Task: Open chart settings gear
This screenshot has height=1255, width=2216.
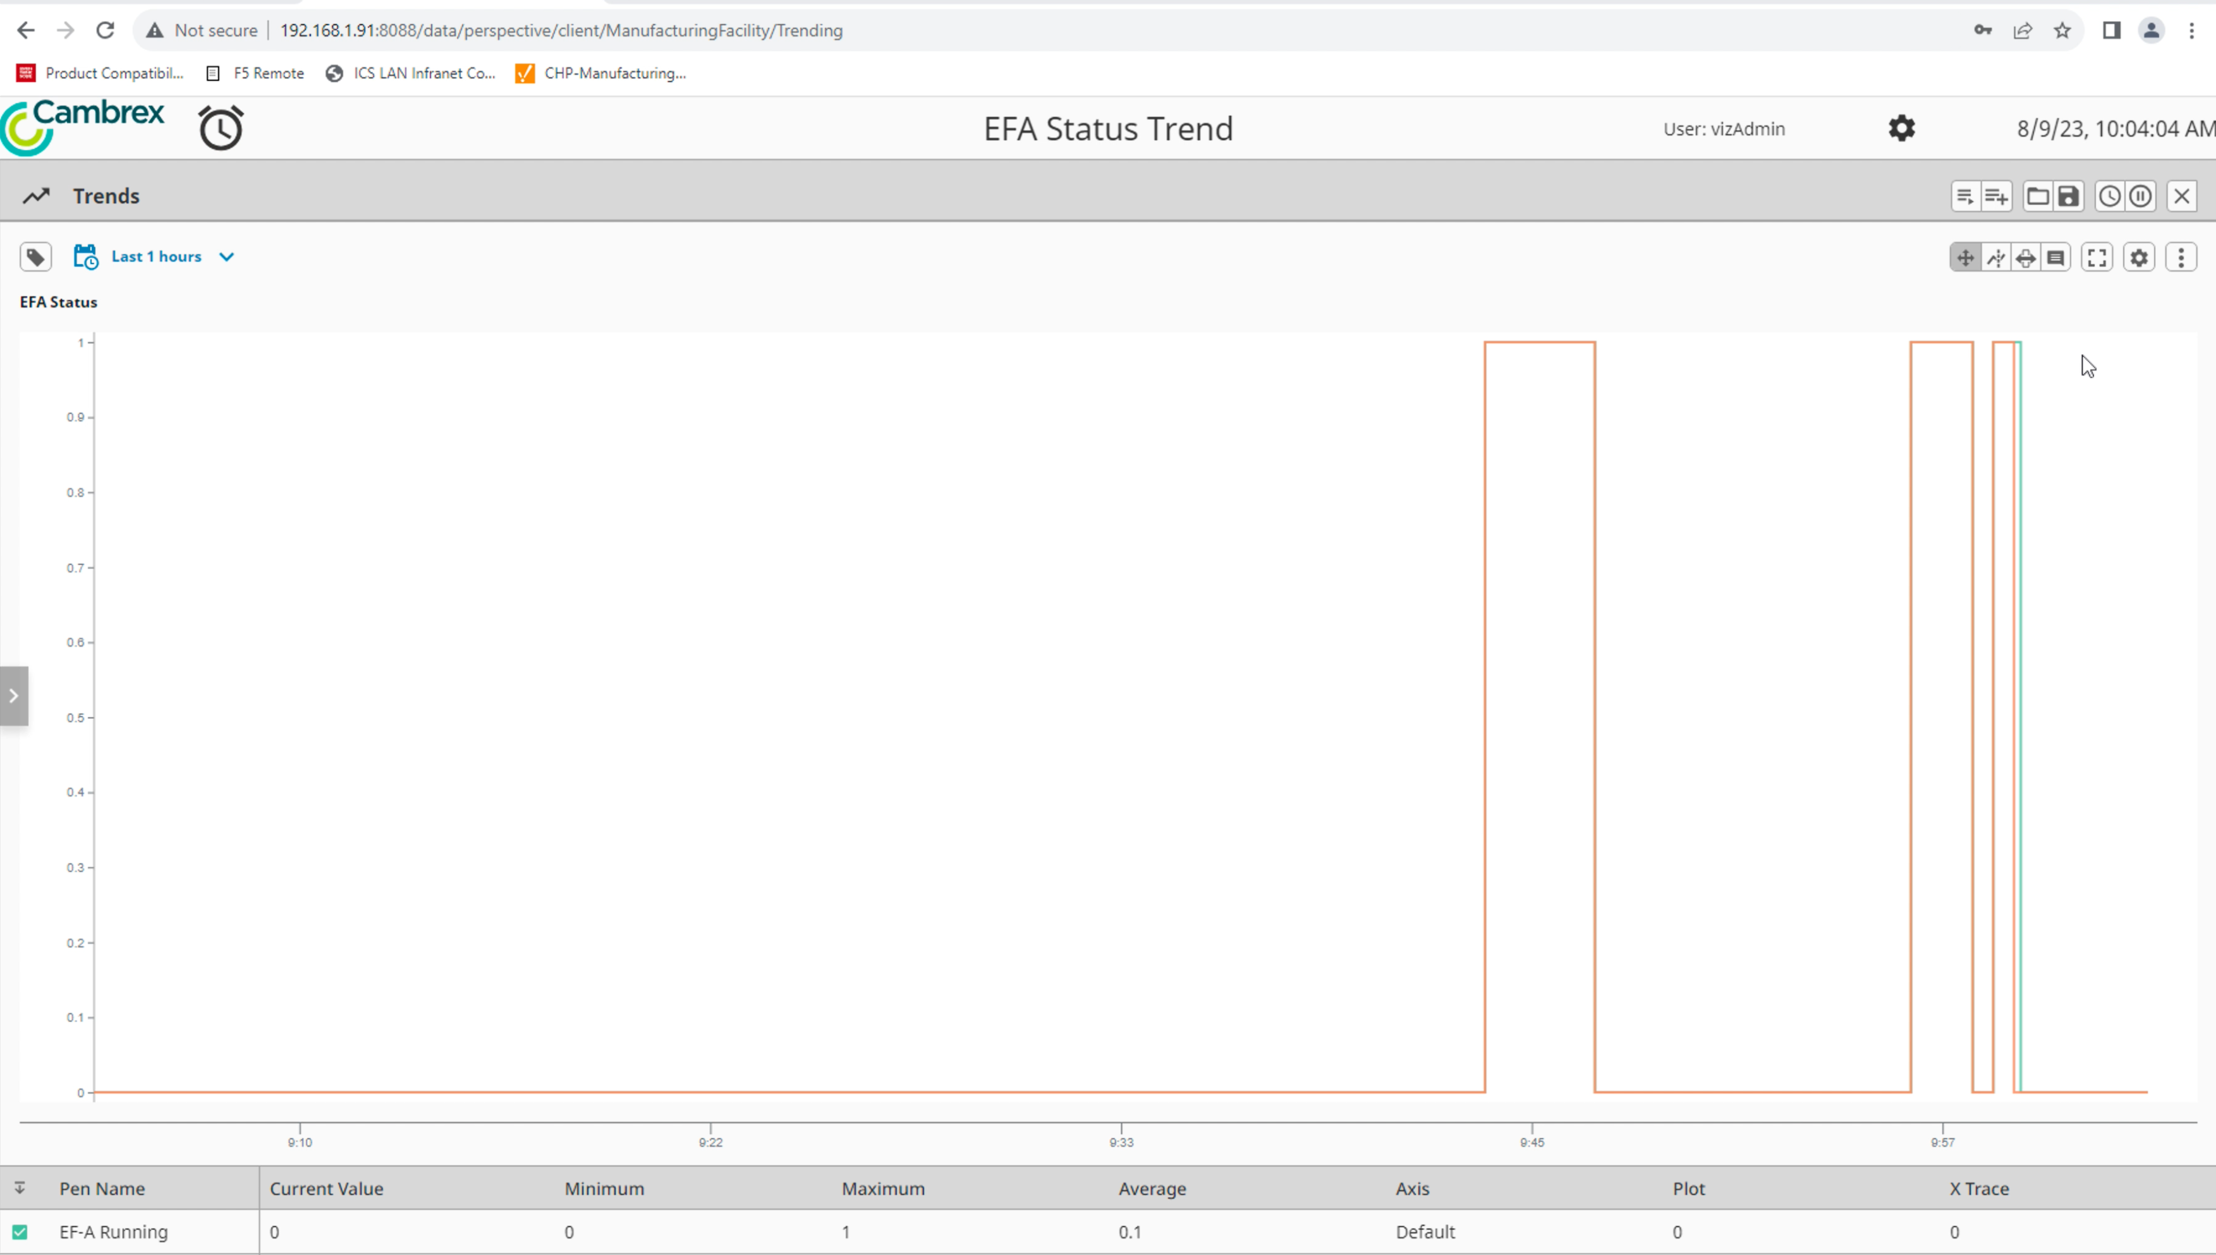Action: click(x=2140, y=258)
